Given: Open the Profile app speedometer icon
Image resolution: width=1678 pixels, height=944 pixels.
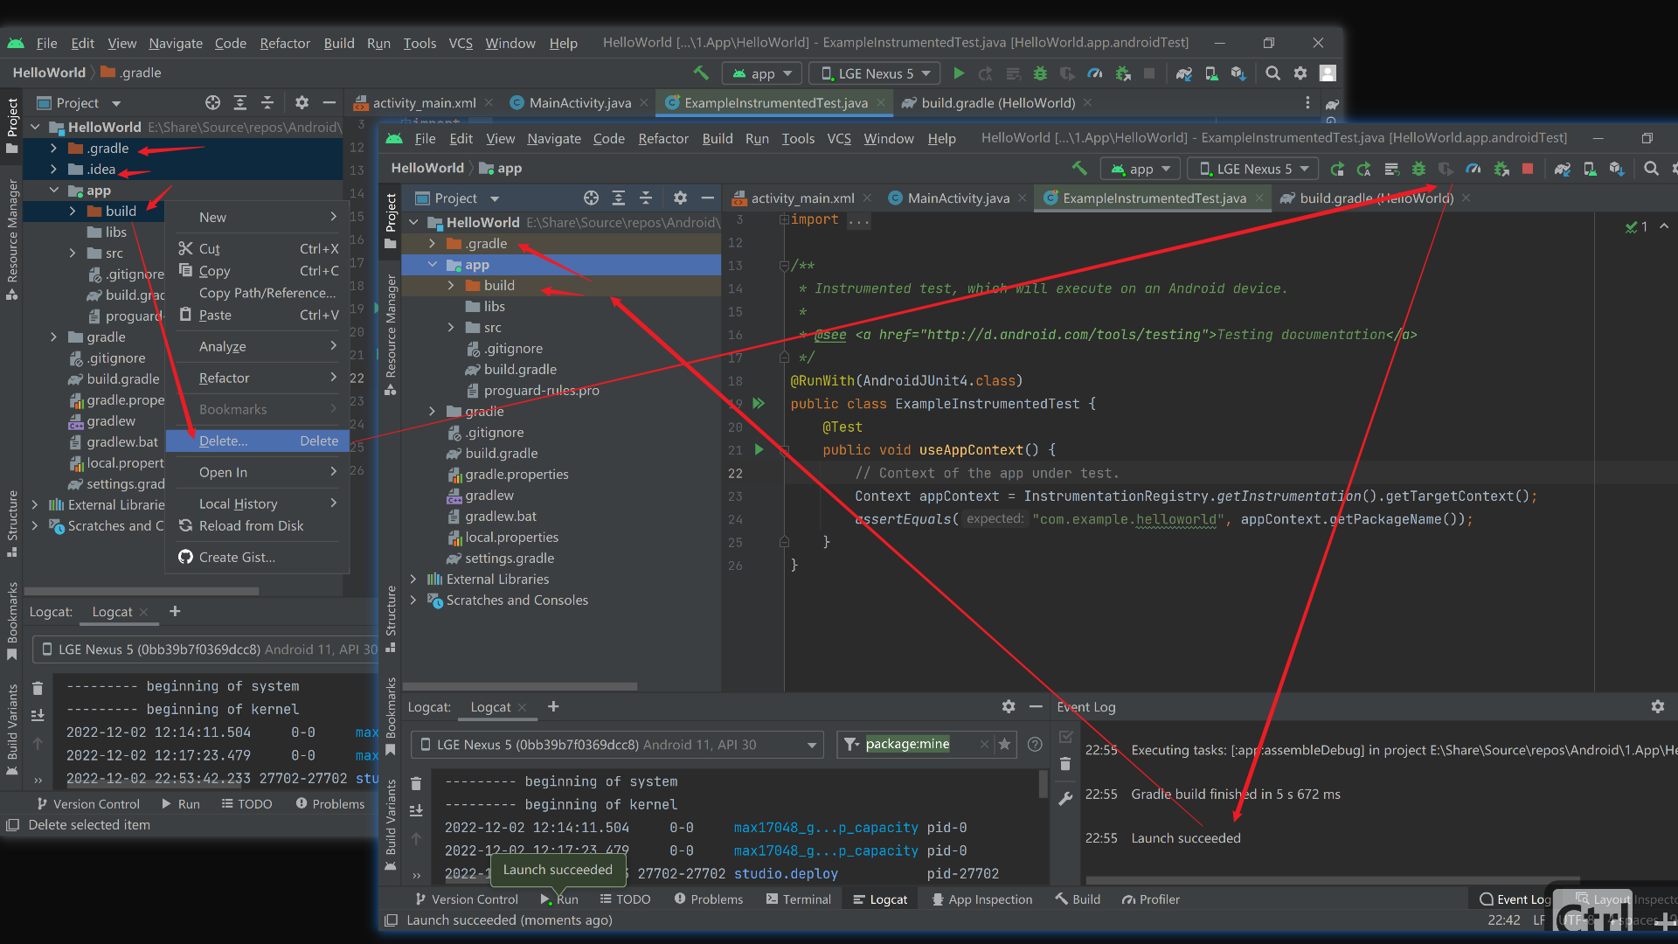Looking at the screenshot, I should point(1473,169).
